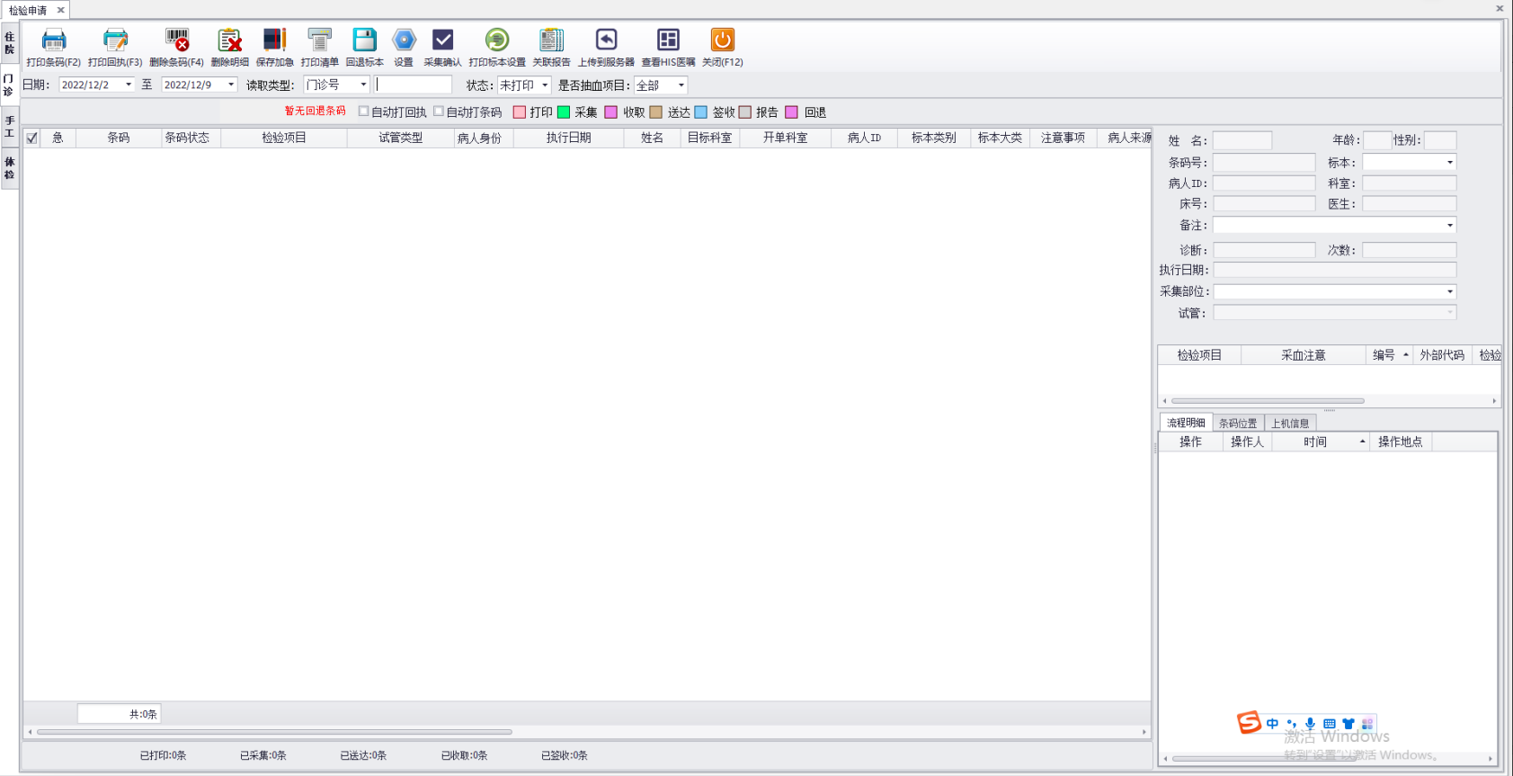
Task: Click the Sogou skin shirt icon
Action: pyautogui.click(x=1348, y=723)
